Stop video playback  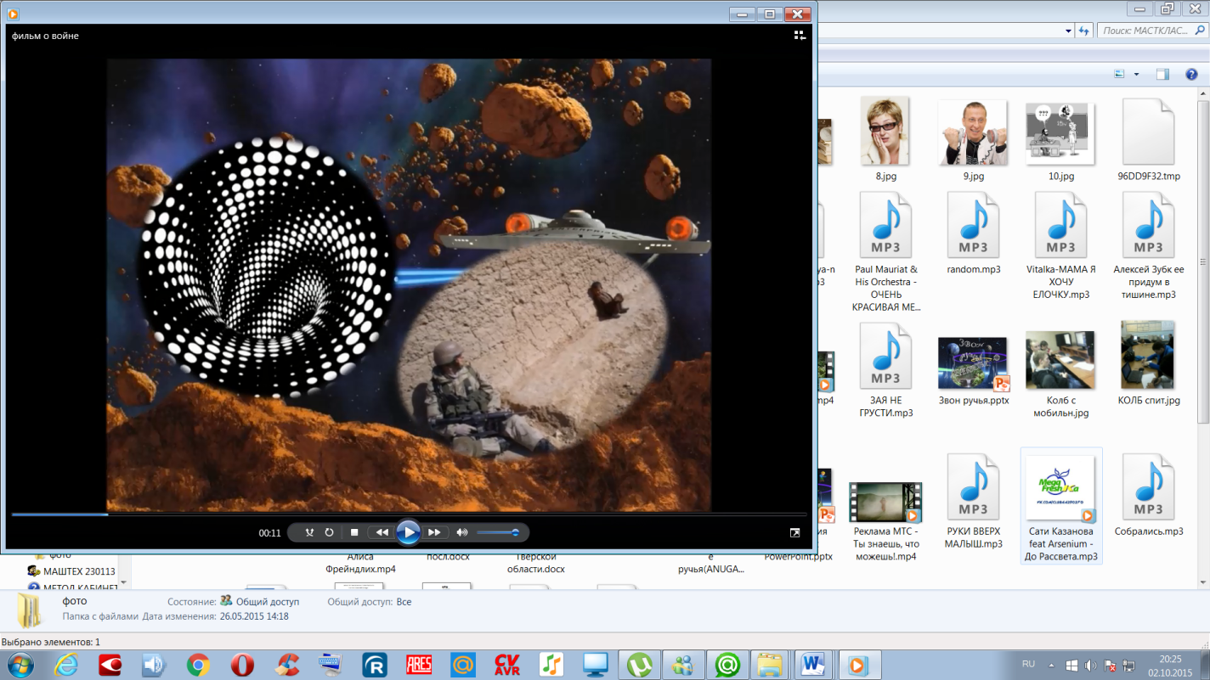(x=354, y=532)
